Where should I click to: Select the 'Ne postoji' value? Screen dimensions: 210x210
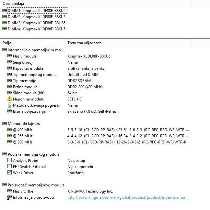click(76, 161)
